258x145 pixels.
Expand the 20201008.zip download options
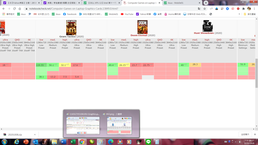tap(35, 135)
